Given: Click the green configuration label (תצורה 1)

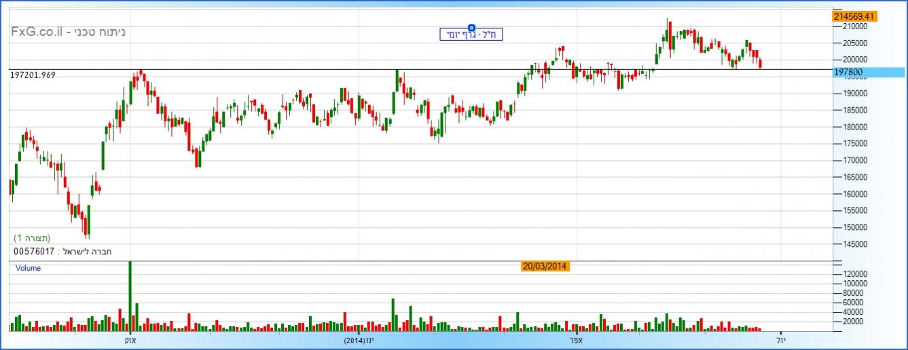Looking at the screenshot, I should coord(33,238).
